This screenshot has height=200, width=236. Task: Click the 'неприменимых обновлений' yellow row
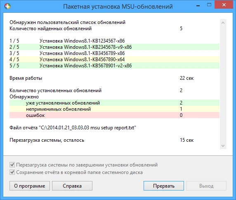(x=114, y=109)
